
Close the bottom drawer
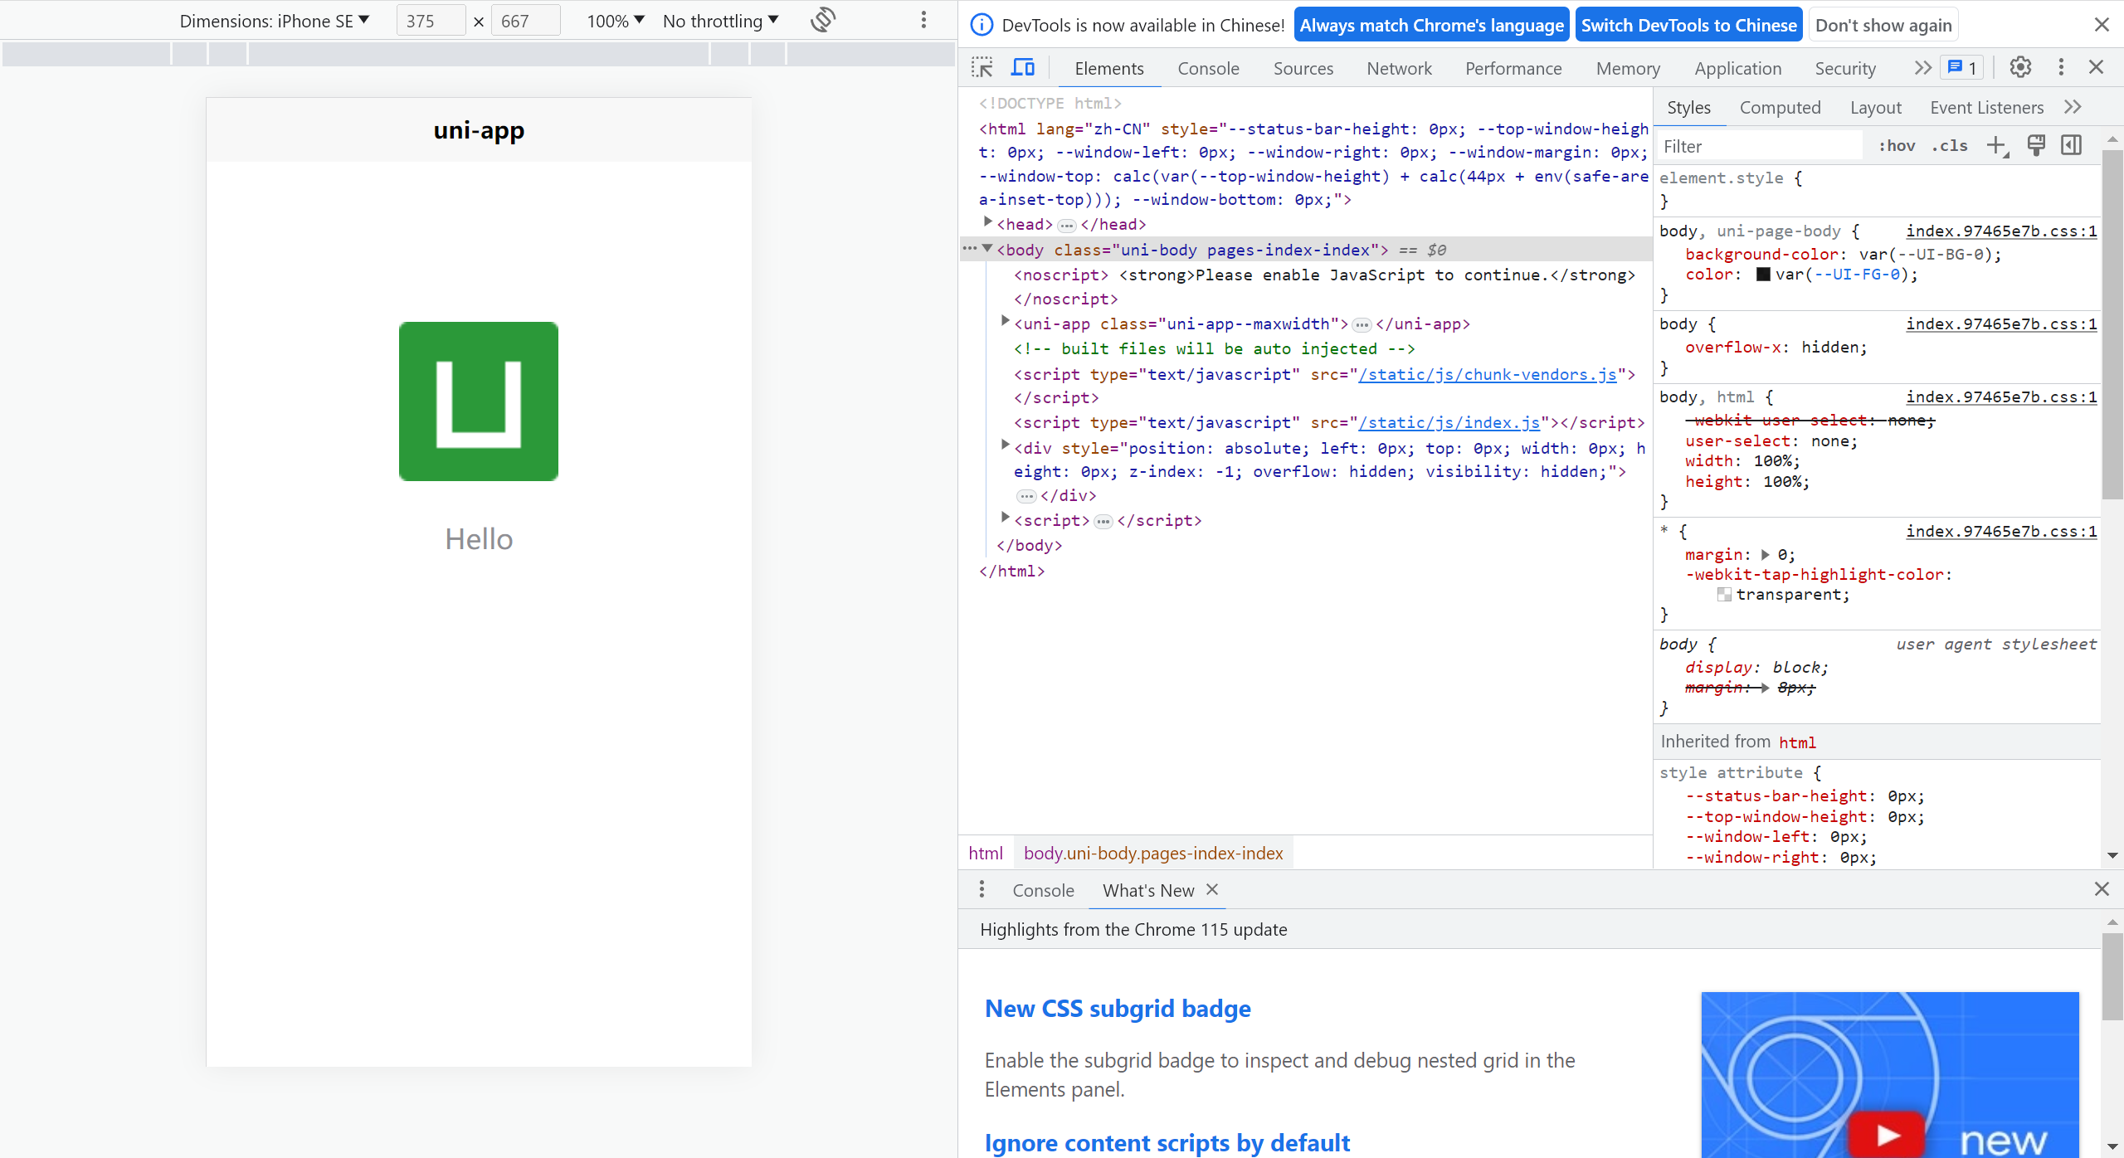(2102, 889)
